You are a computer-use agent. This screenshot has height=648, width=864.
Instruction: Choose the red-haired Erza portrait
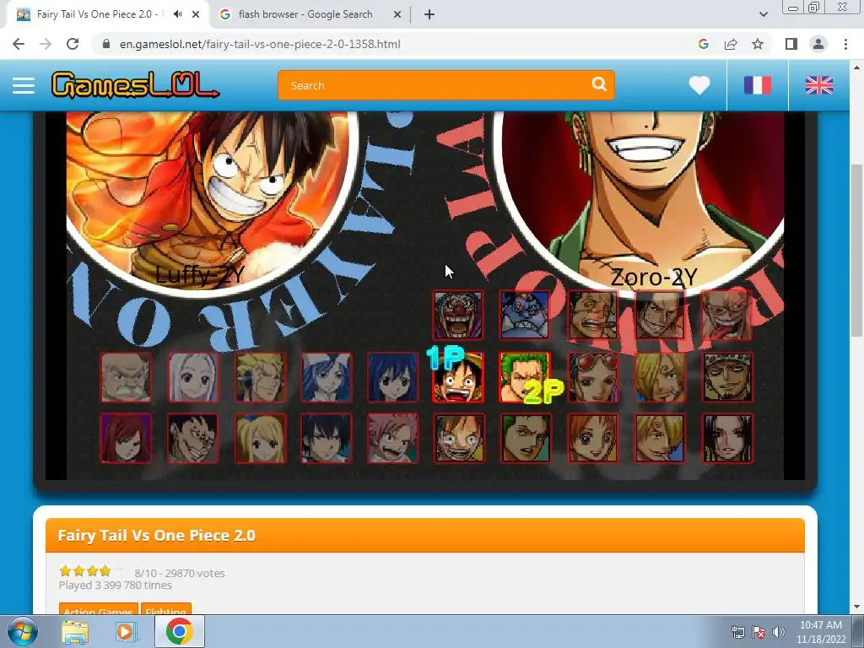pos(126,438)
